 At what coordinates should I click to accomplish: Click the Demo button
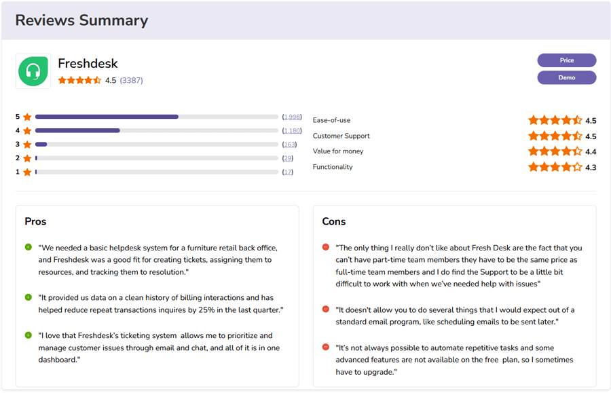tap(566, 77)
